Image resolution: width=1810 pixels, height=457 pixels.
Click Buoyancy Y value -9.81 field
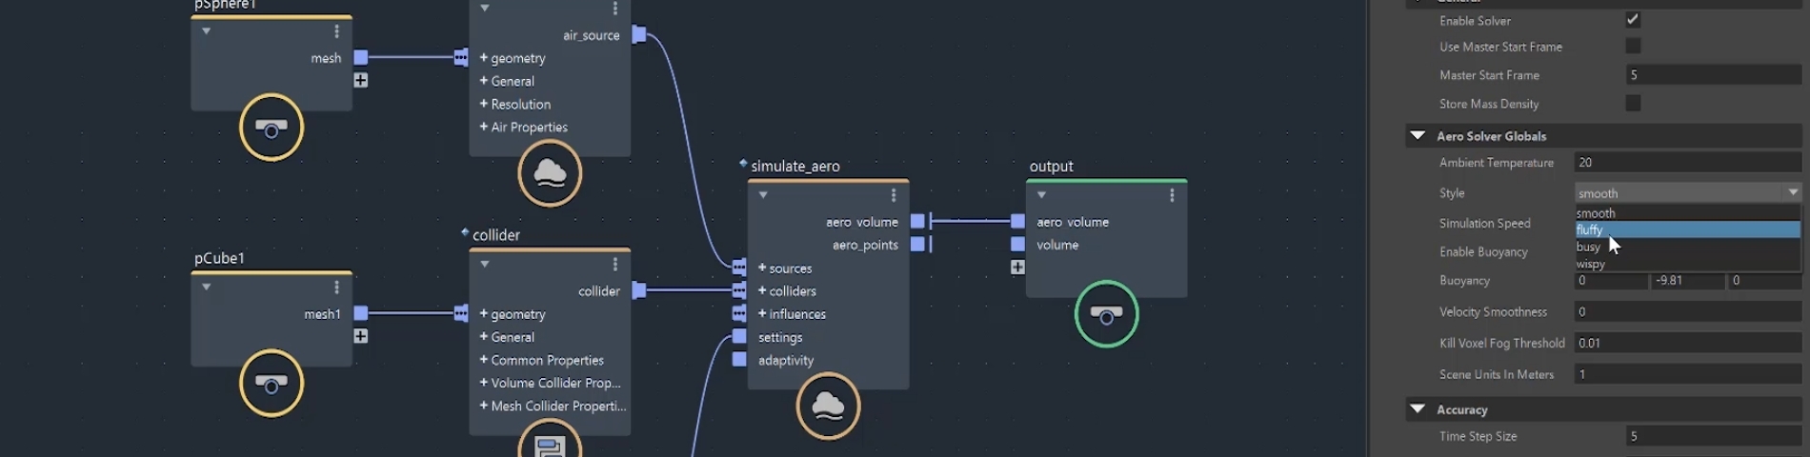pos(1687,280)
